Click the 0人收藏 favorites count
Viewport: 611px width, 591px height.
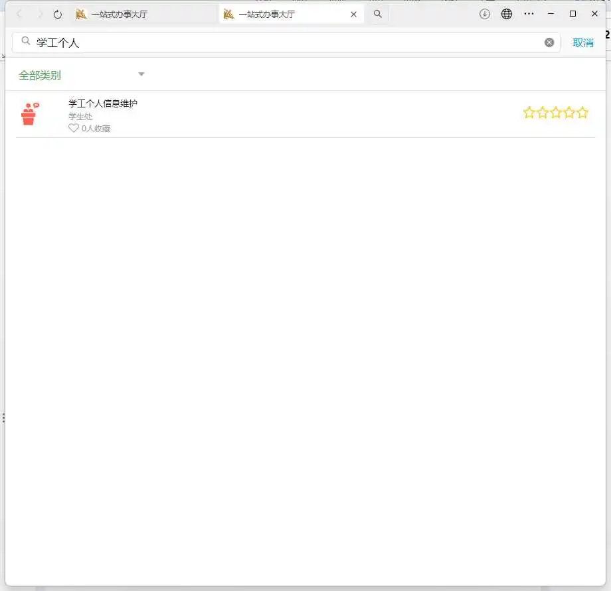96,129
